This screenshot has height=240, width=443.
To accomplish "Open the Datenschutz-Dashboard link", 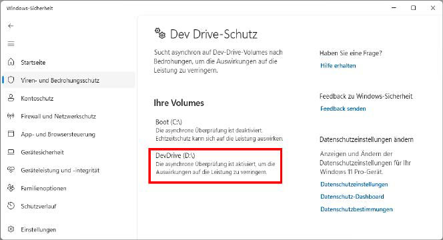I will [x=352, y=197].
